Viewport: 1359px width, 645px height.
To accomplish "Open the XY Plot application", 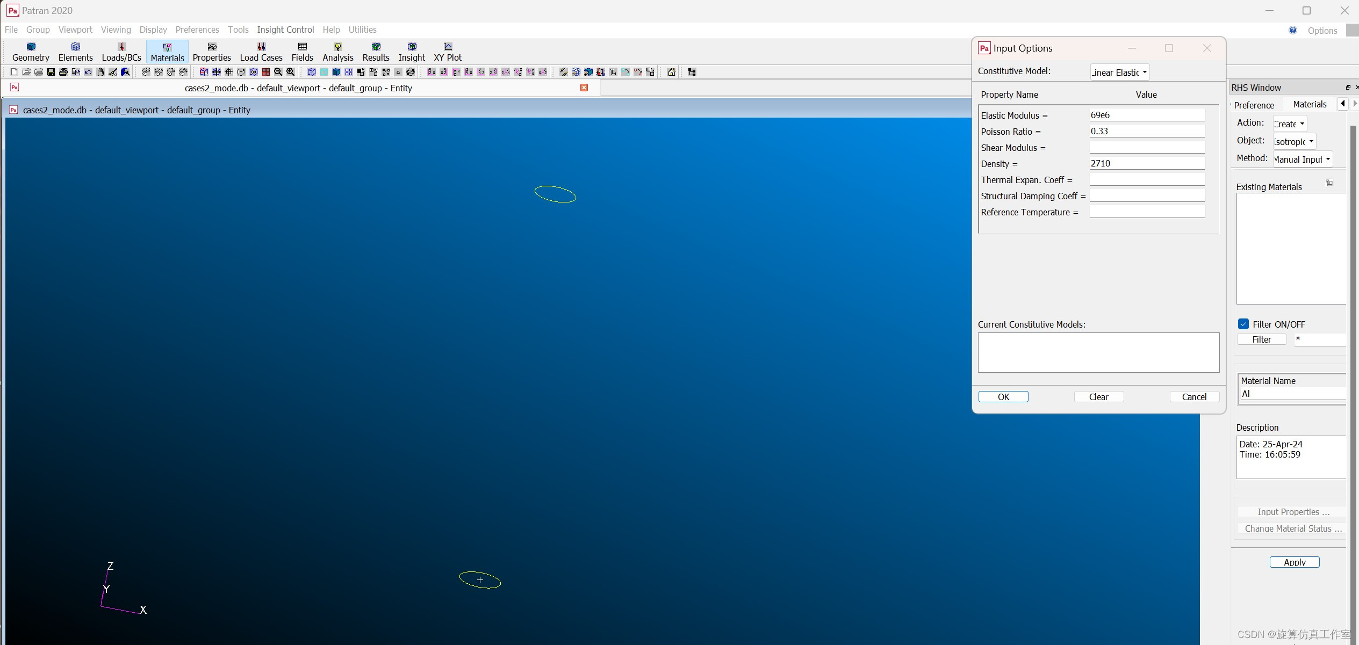I will tap(447, 52).
